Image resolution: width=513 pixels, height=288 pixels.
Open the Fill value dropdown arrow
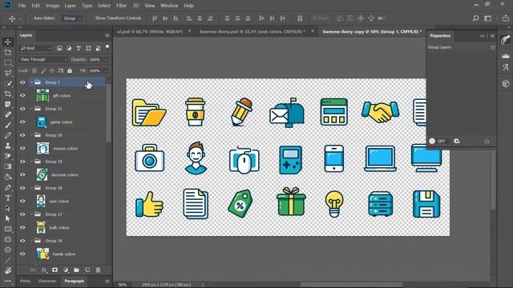point(105,71)
